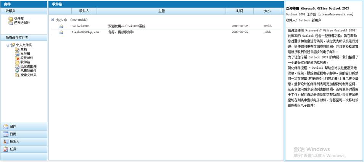Sort messages by the 时间 column header
The image size is (364, 162).
[x=239, y=11]
